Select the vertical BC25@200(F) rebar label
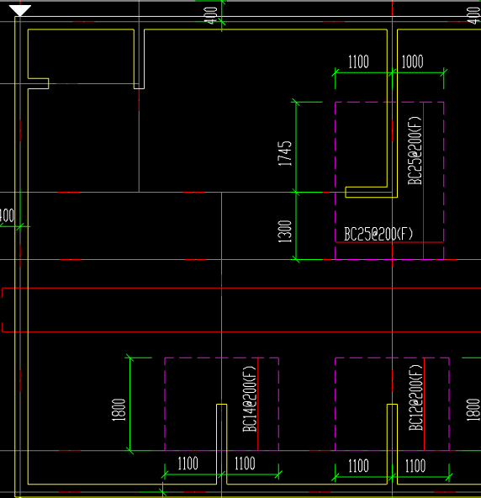Viewport: 481px width, 498px height. [x=415, y=151]
